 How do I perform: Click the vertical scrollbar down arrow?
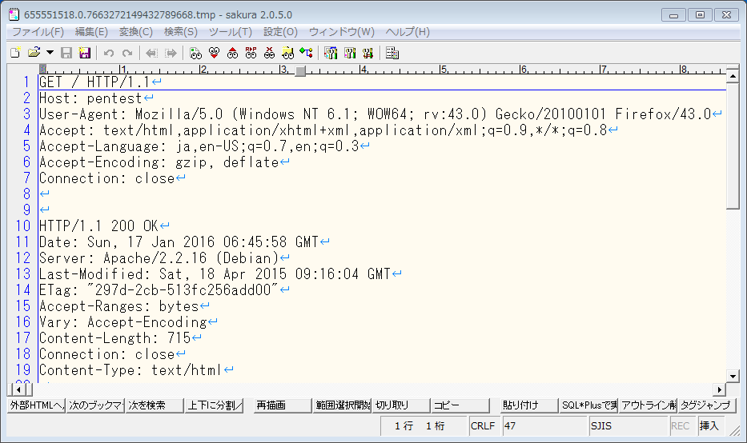(x=732, y=375)
